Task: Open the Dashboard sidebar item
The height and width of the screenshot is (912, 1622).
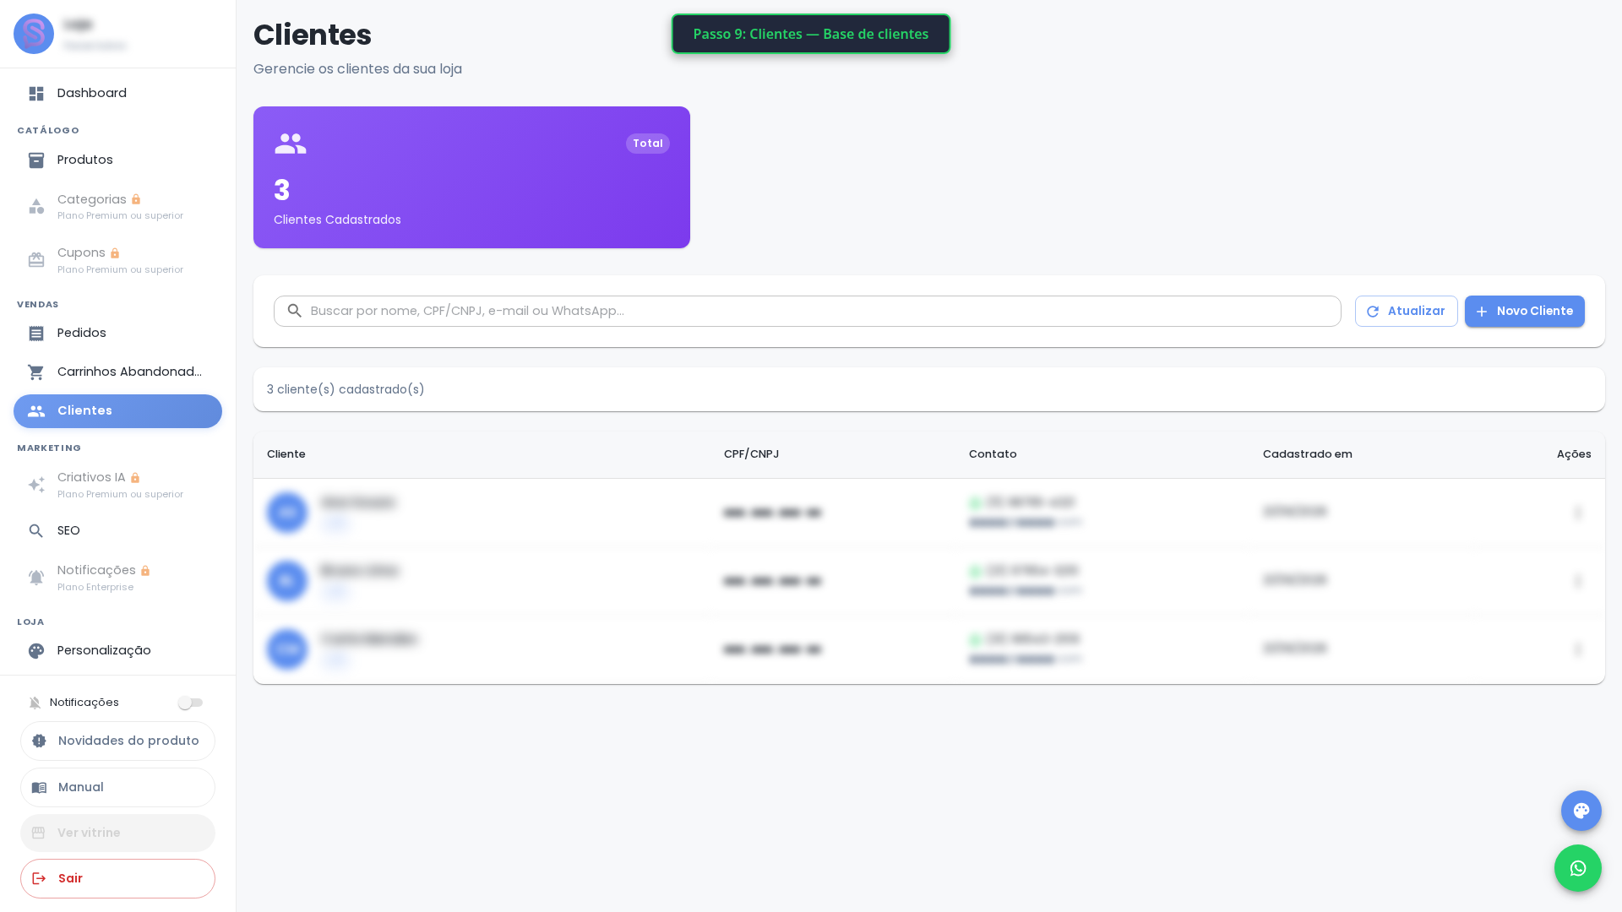Action: click(x=117, y=94)
